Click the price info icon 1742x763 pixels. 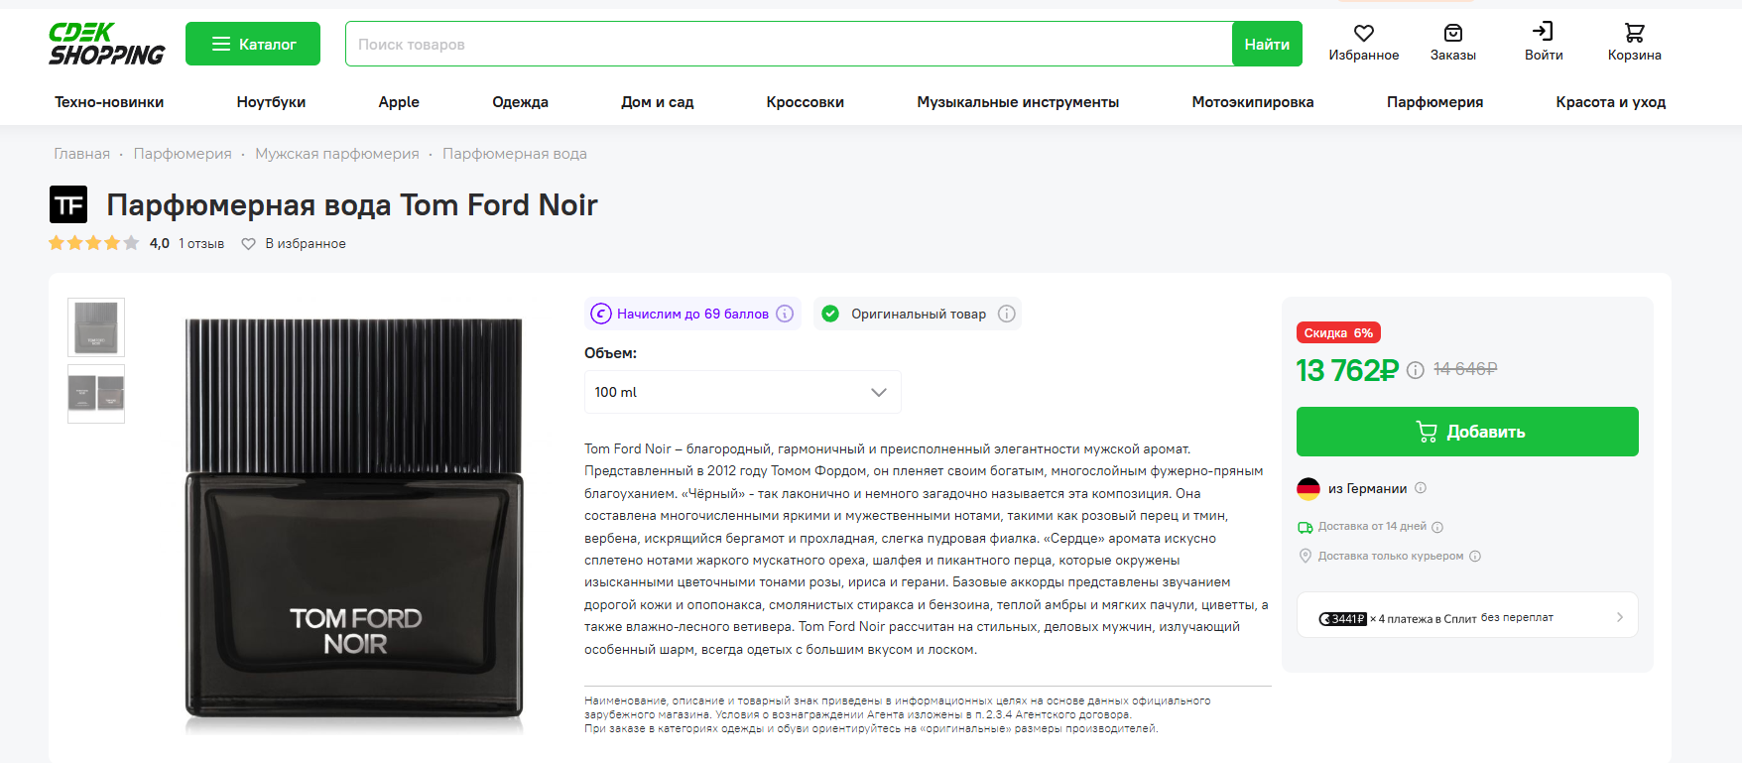[1416, 370]
